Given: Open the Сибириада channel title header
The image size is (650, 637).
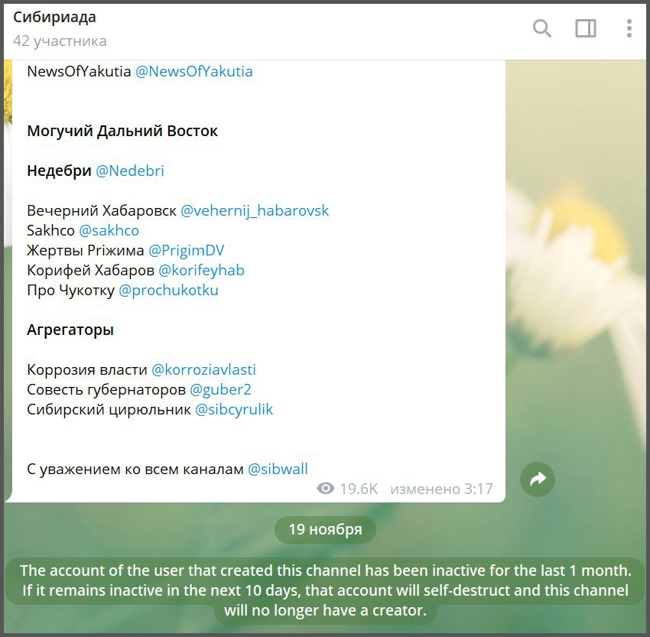Looking at the screenshot, I should coord(55,17).
